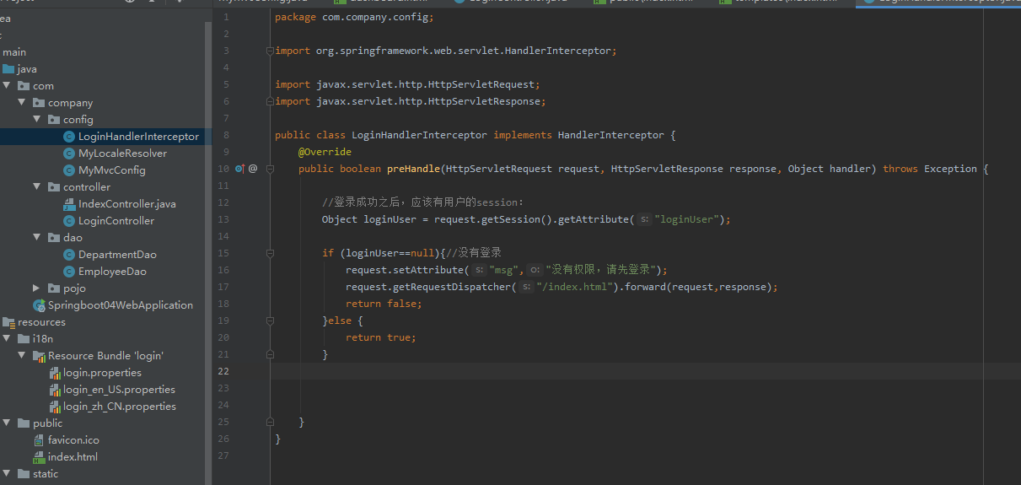
Task: Open the index.html file icon
Action: click(39, 457)
